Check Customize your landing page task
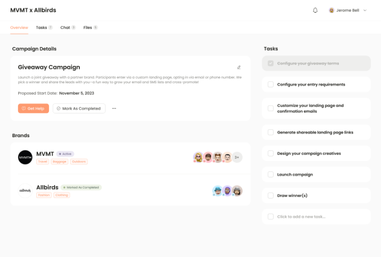This screenshot has width=381, height=257. (271, 108)
